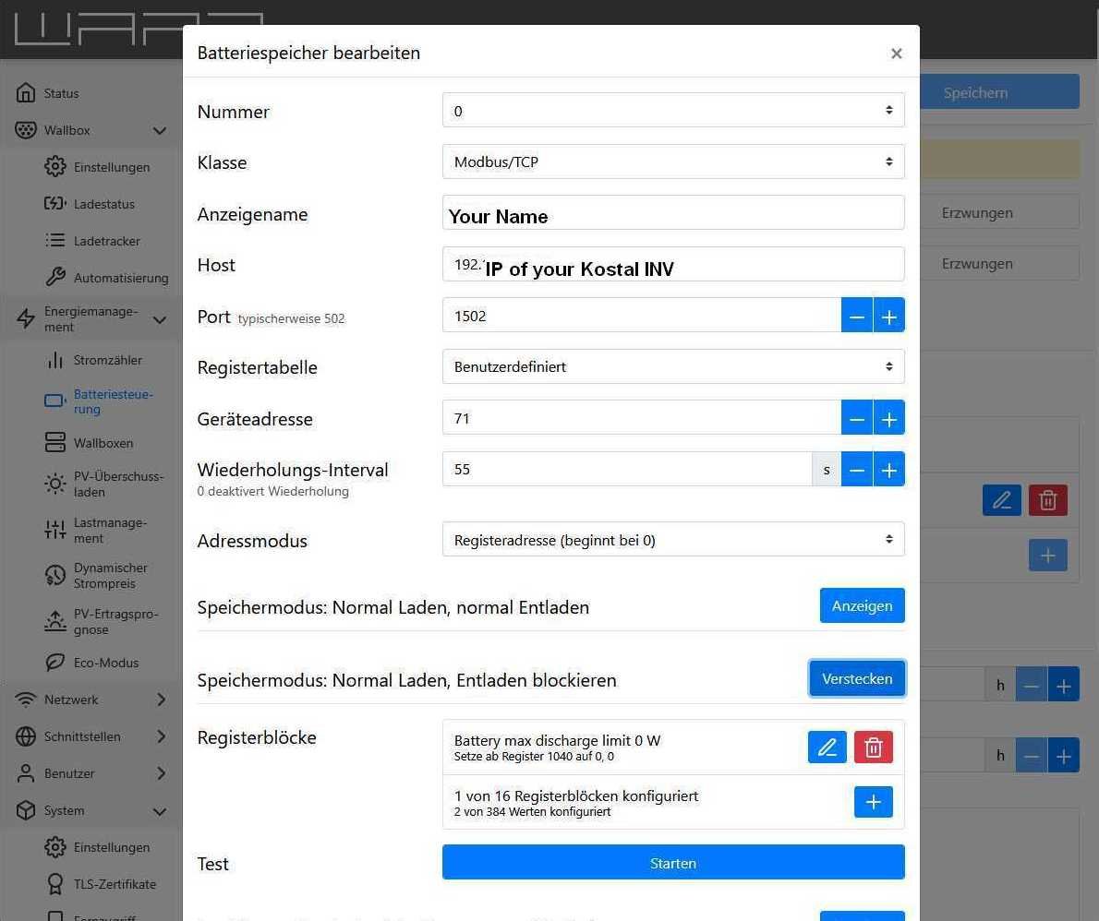Viewport: 1099px width, 921px height.
Task: Click into the Anzeigename text field
Action: (672, 213)
